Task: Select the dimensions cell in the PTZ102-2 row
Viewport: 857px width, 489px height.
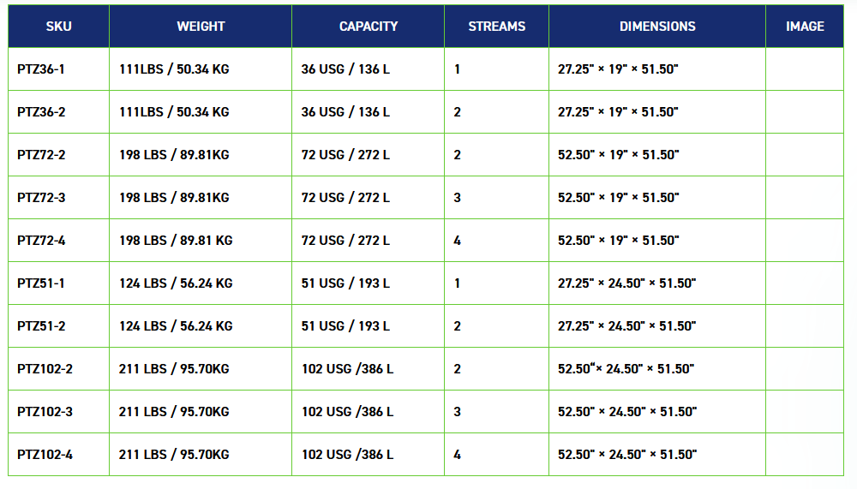Action: point(626,369)
